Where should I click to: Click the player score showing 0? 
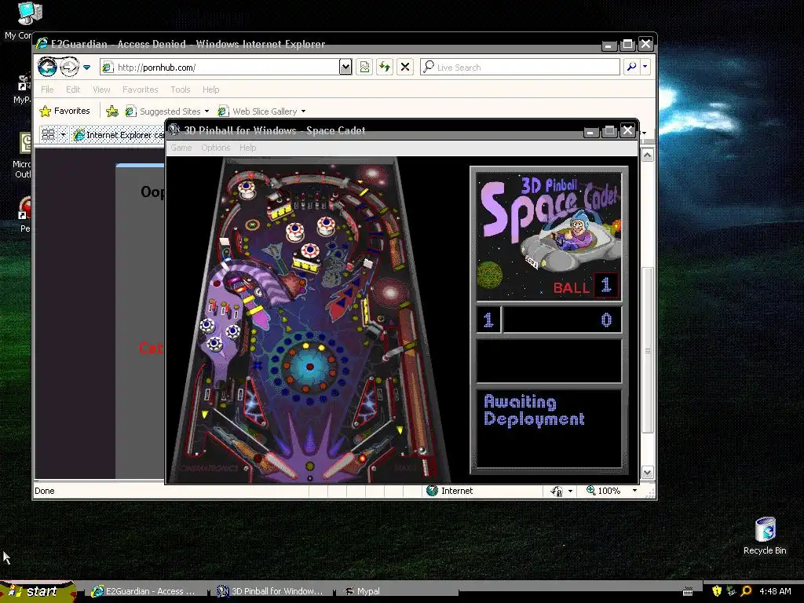(606, 320)
